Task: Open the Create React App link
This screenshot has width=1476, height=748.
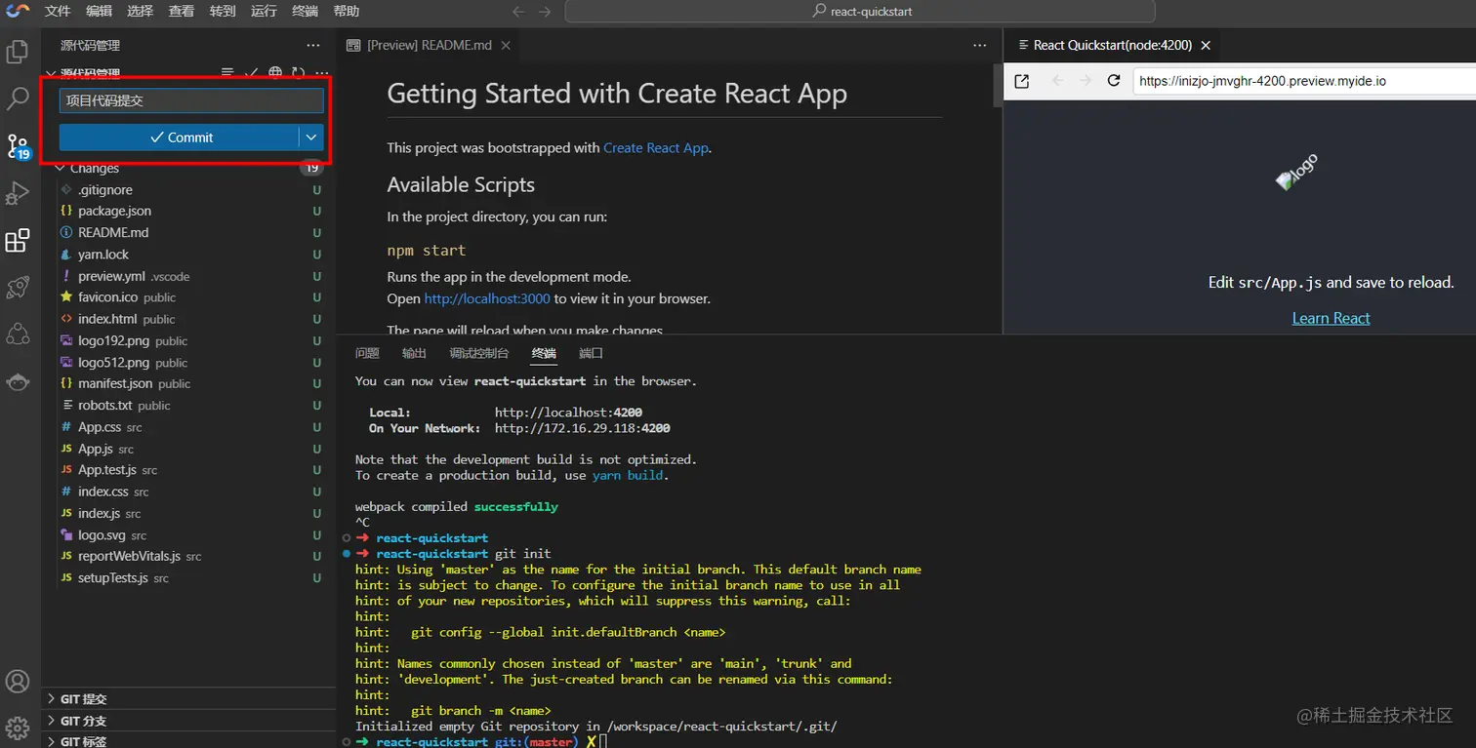Action: tap(656, 148)
